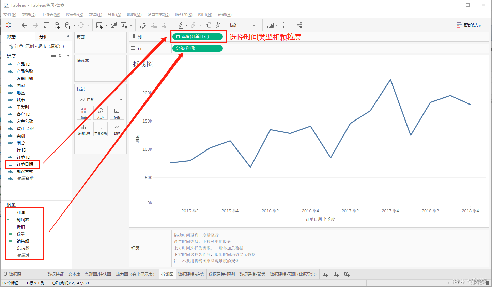Image resolution: width=492 pixels, height=287 pixels.
Task: Switch to 数据建模-趋势 sheet tab
Action: pyautogui.click(x=191, y=274)
